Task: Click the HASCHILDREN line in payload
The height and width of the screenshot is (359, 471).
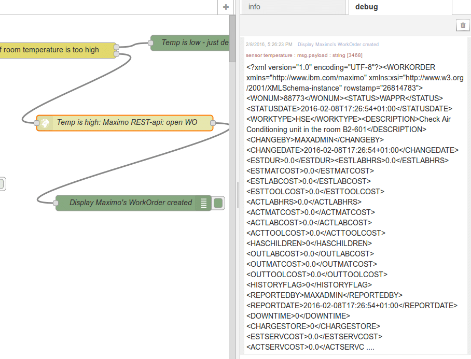Action: click(309, 243)
